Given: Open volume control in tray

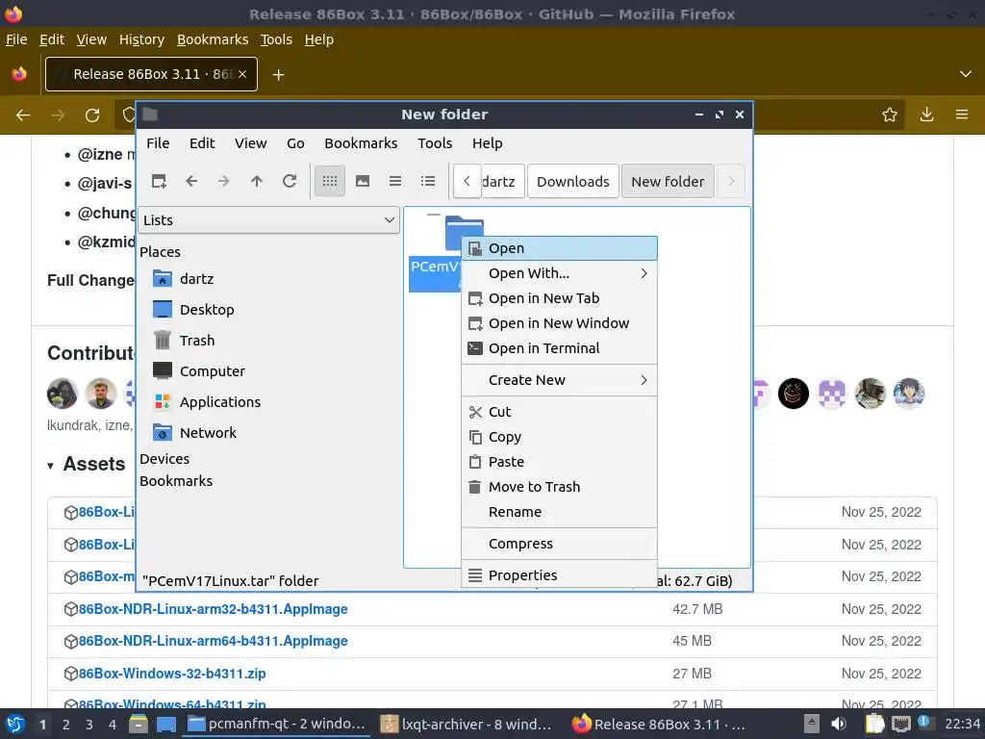Looking at the screenshot, I should (x=839, y=724).
